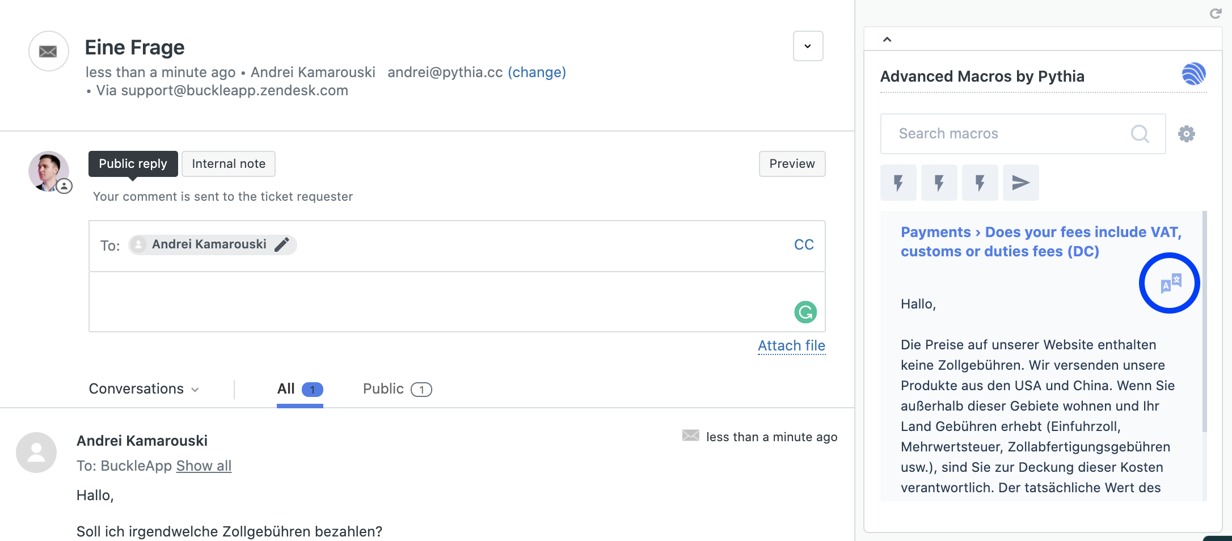Image resolution: width=1232 pixels, height=541 pixels.
Task: Click the 'less than a minute ago' message timestamp
Action: pos(771,437)
